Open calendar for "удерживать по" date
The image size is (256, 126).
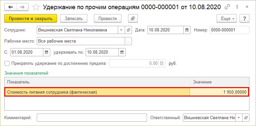pos(122,52)
